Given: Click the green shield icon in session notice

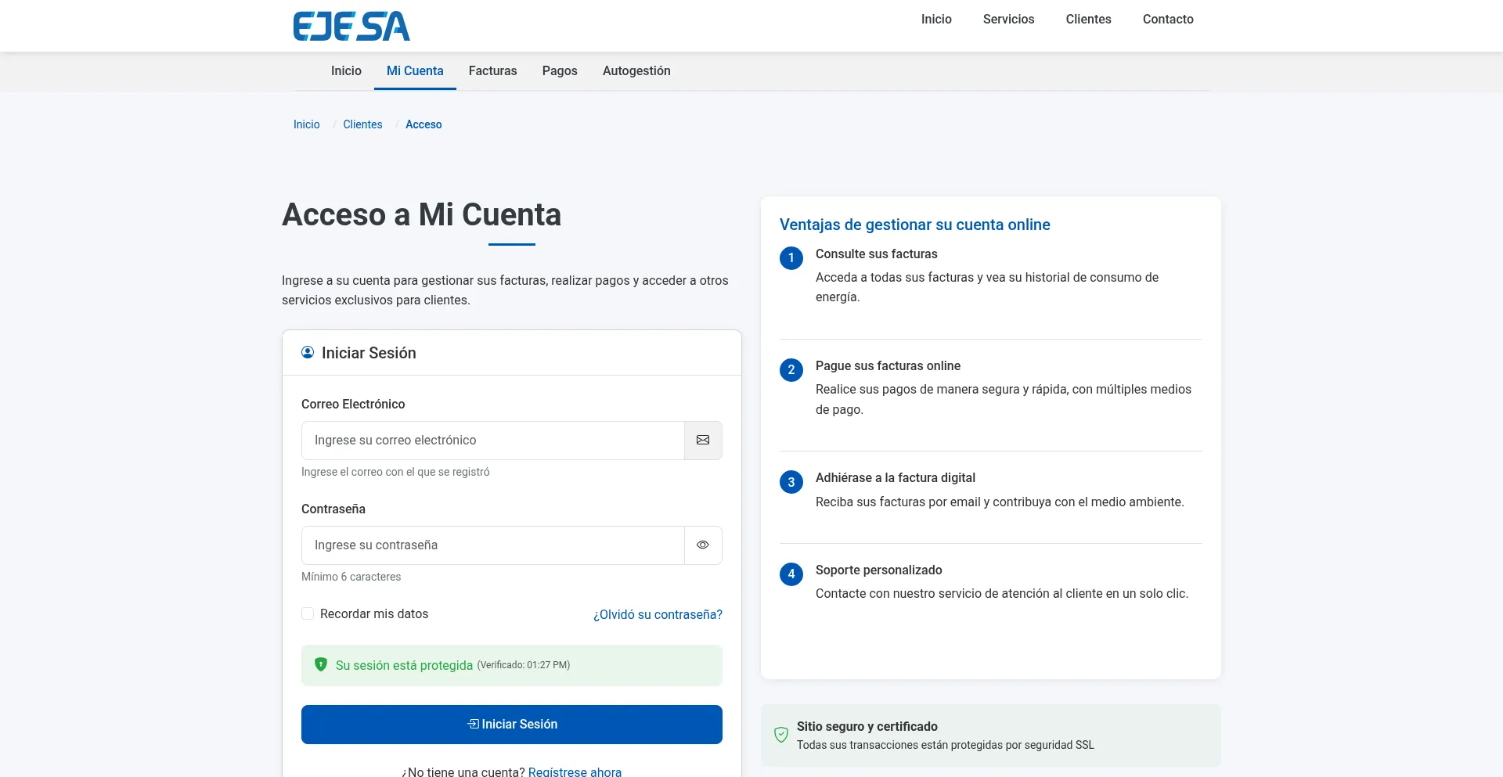Looking at the screenshot, I should 321,665.
